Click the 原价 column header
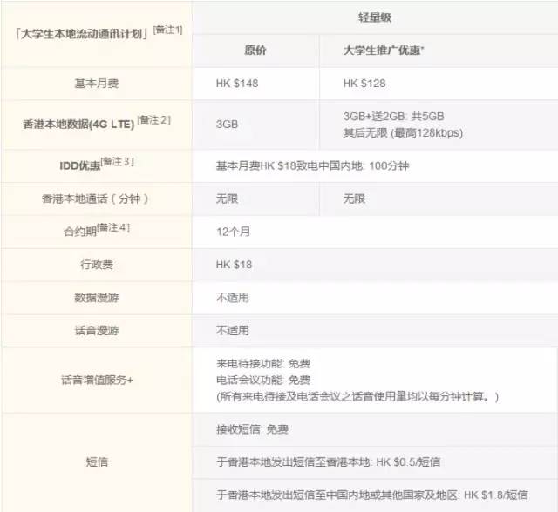 [x=255, y=51]
